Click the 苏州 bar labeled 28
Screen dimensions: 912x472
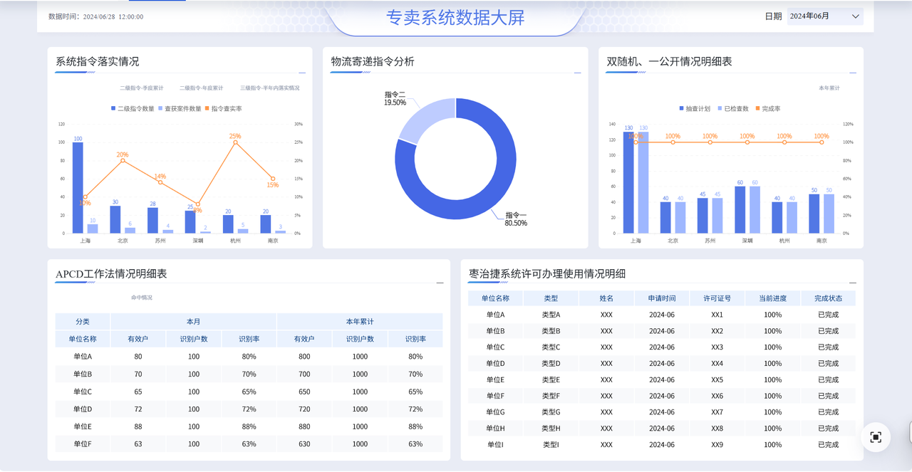(x=152, y=221)
